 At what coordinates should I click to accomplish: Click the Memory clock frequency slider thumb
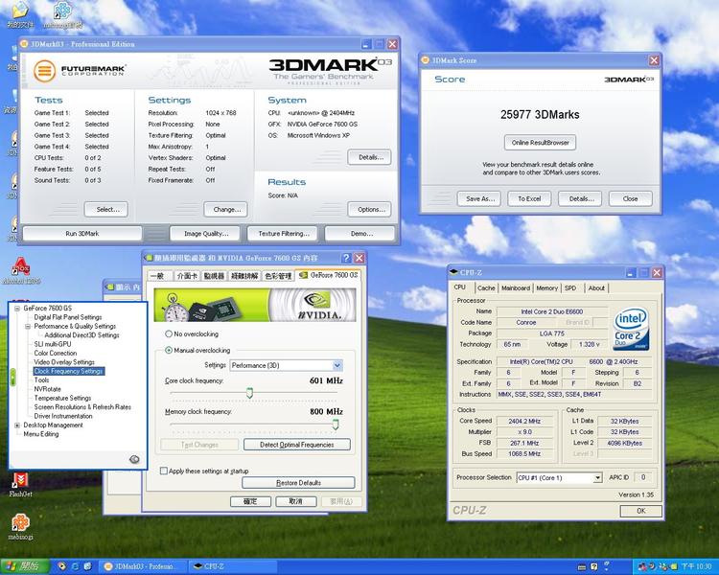pyautogui.click(x=336, y=425)
